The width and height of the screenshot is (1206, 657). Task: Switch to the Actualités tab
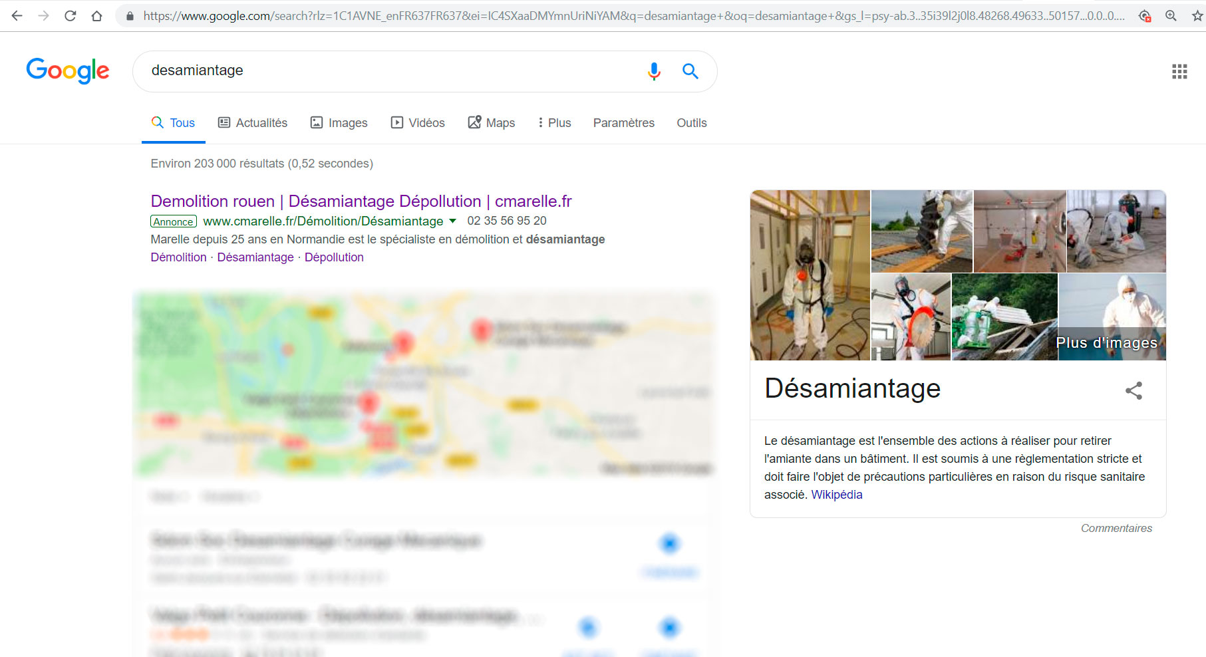point(253,123)
